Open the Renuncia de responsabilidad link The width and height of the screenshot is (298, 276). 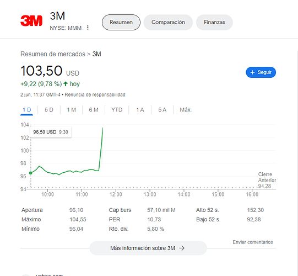tap(95, 94)
